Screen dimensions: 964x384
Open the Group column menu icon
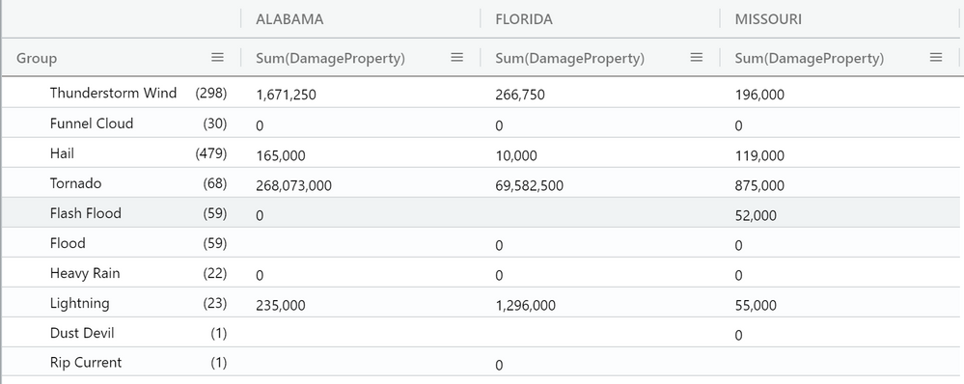218,57
